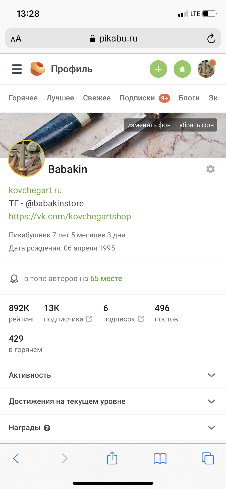226x489 pixels.
Task: Open Safari bookmarks book icon
Action: pos(160,458)
